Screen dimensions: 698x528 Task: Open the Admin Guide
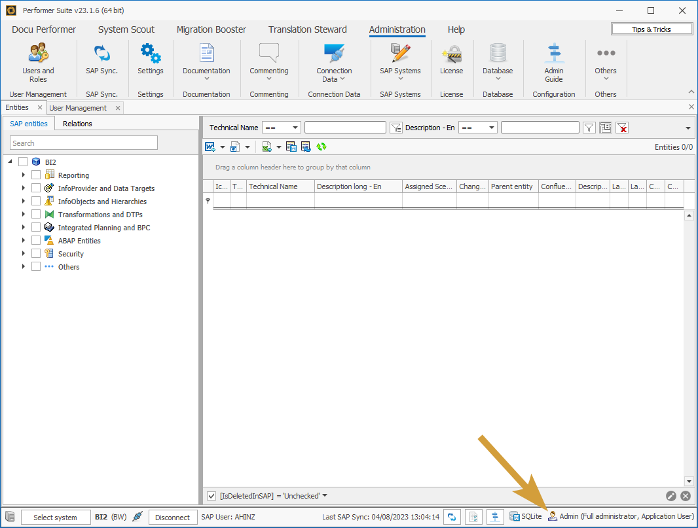553,63
